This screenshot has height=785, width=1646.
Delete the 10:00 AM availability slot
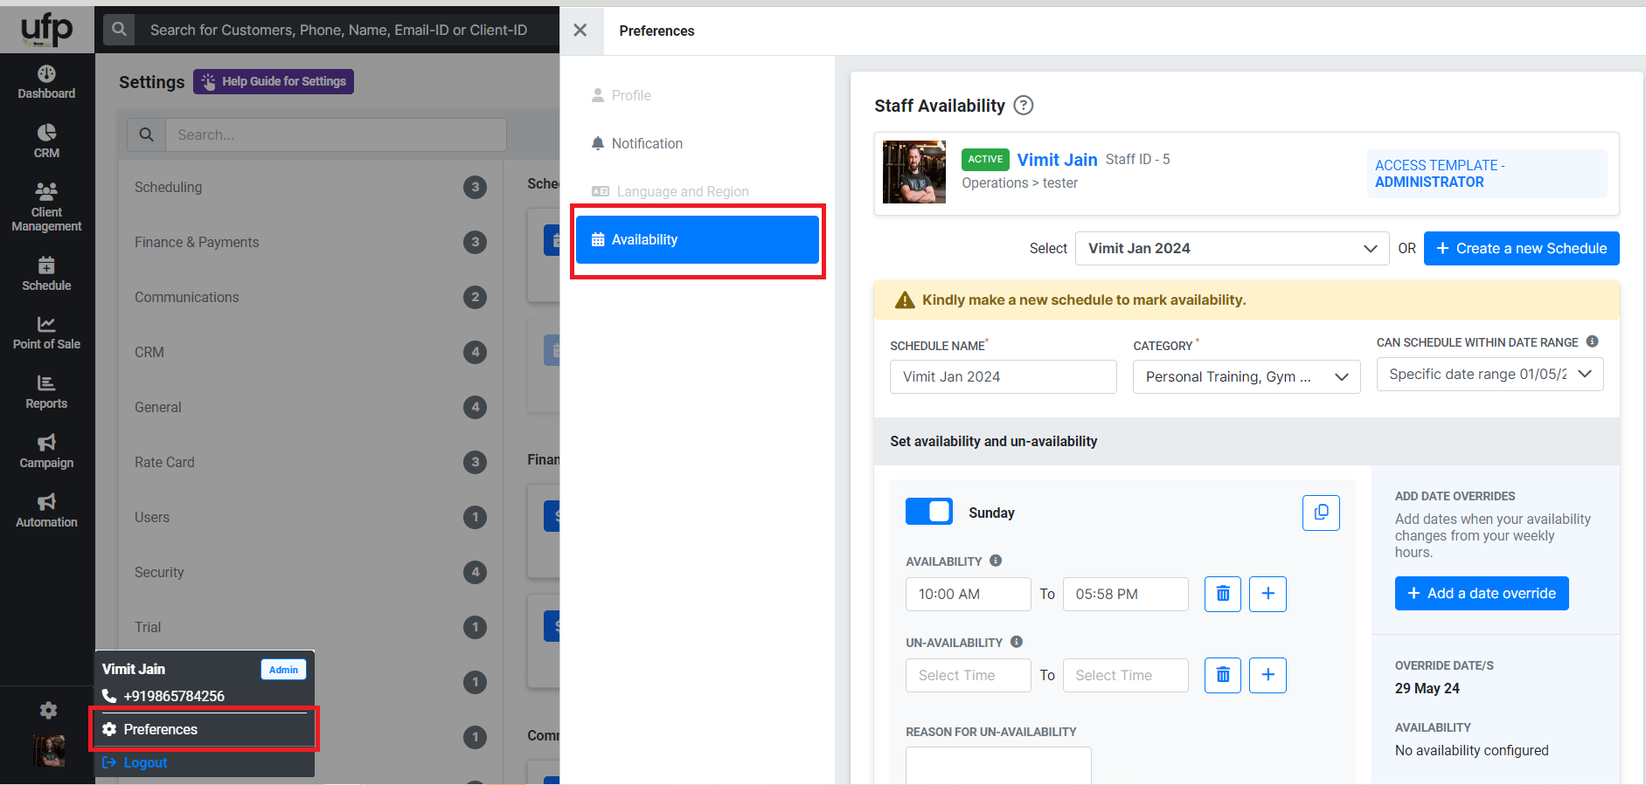pos(1222,594)
